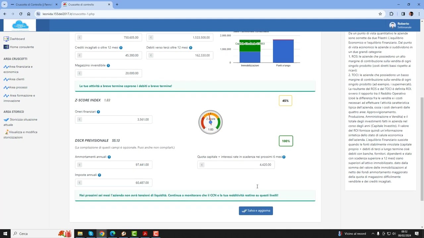Viewport: 424px width, 238px height.
Task: Click the Imposte annuali amount field
Action: point(117,183)
